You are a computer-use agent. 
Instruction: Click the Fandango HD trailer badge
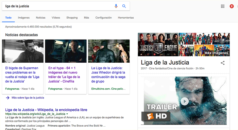[x=156, y=116]
